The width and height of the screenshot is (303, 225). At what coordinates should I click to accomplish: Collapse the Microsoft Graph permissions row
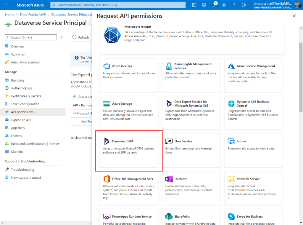point(75,114)
